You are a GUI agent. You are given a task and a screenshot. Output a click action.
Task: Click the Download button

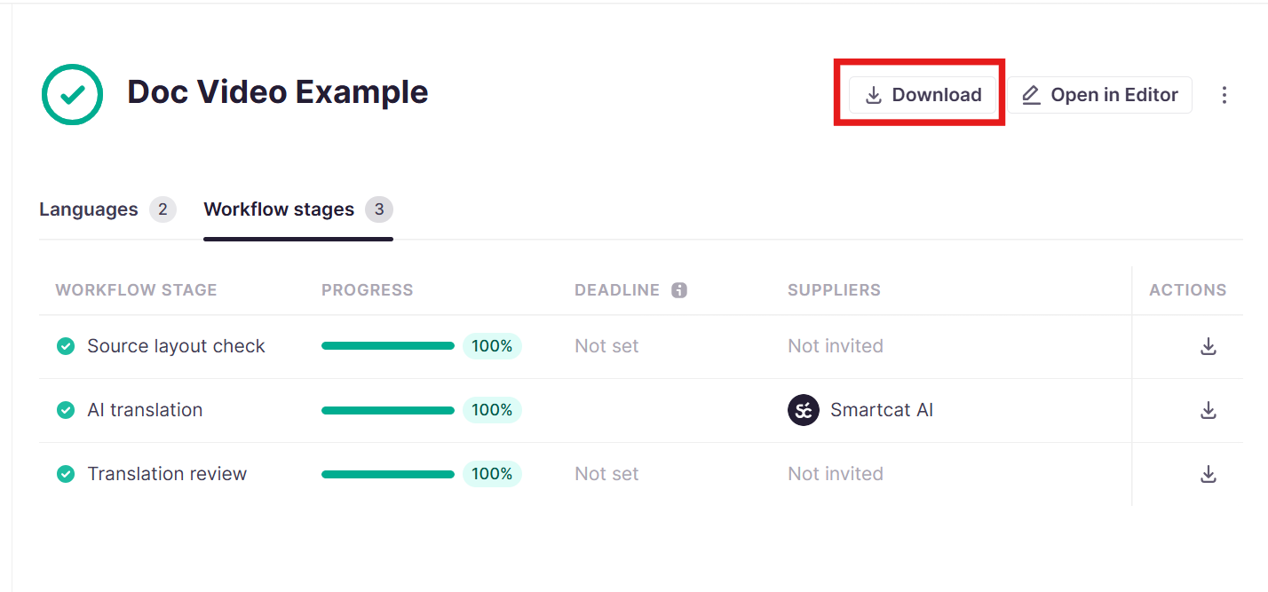(922, 95)
